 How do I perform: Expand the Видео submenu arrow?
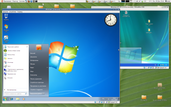(47, 67)
